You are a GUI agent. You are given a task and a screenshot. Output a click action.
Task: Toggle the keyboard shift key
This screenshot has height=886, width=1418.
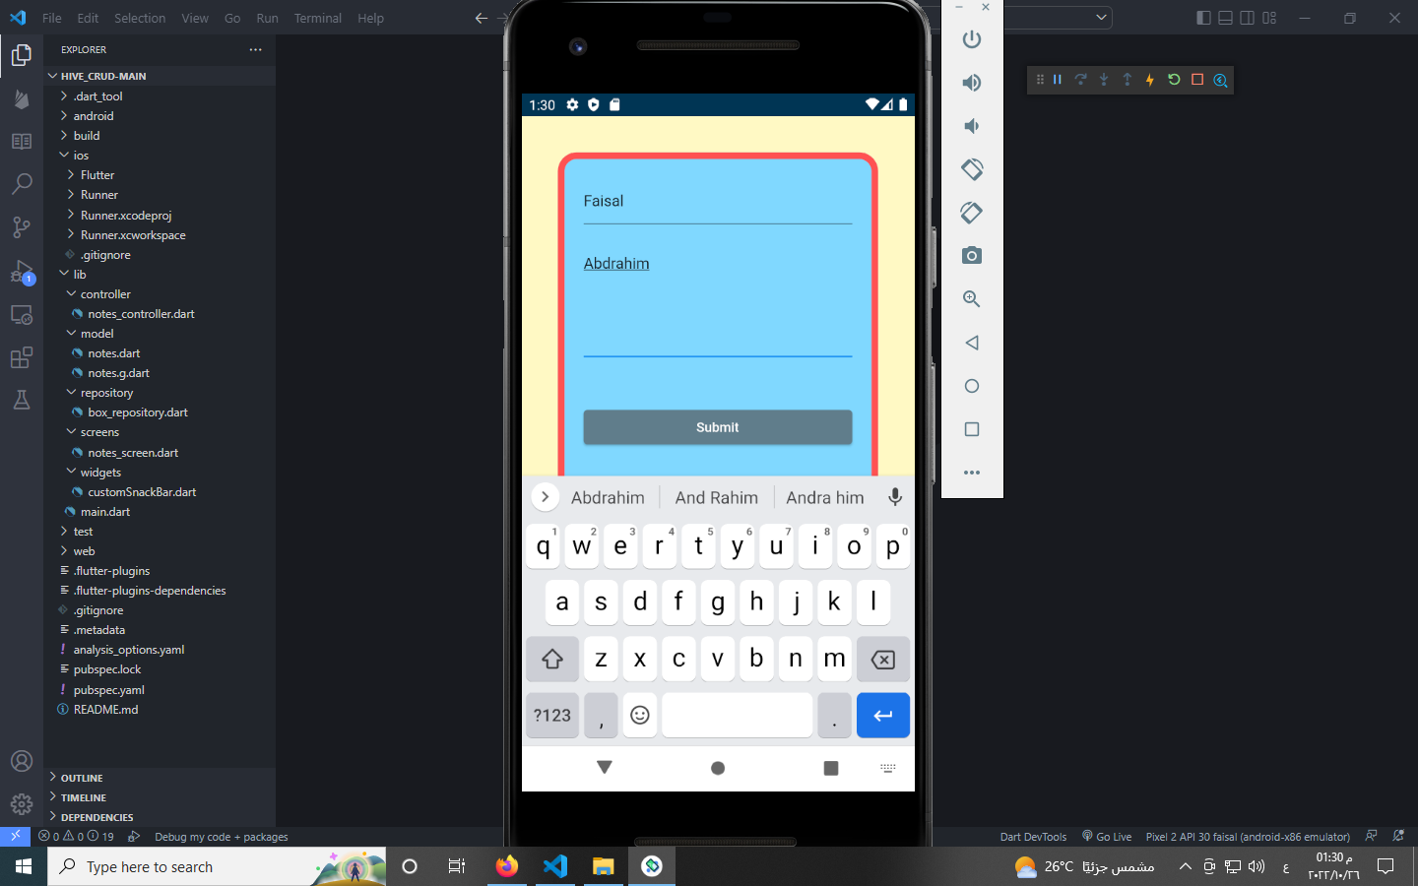pyautogui.click(x=552, y=659)
